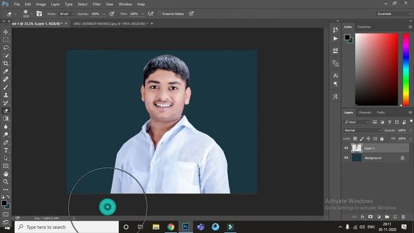Select the Path Selection tool

click(x=6, y=158)
